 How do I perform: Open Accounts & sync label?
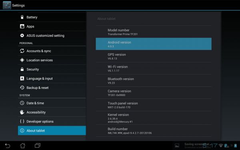pyautogui.click(x=39, y=51)
